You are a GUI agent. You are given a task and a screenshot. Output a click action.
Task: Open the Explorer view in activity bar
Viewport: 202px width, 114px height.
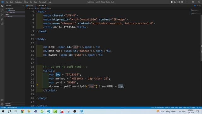[x=2, y=6]
